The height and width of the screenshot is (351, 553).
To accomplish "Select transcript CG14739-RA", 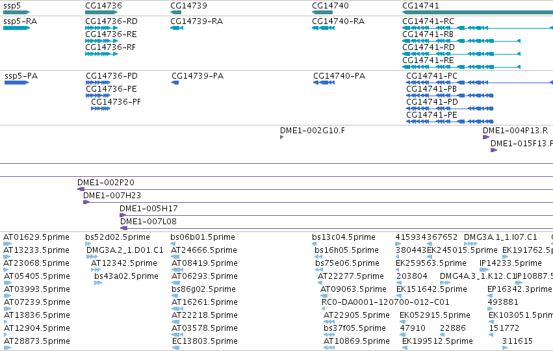I will 196,21.
